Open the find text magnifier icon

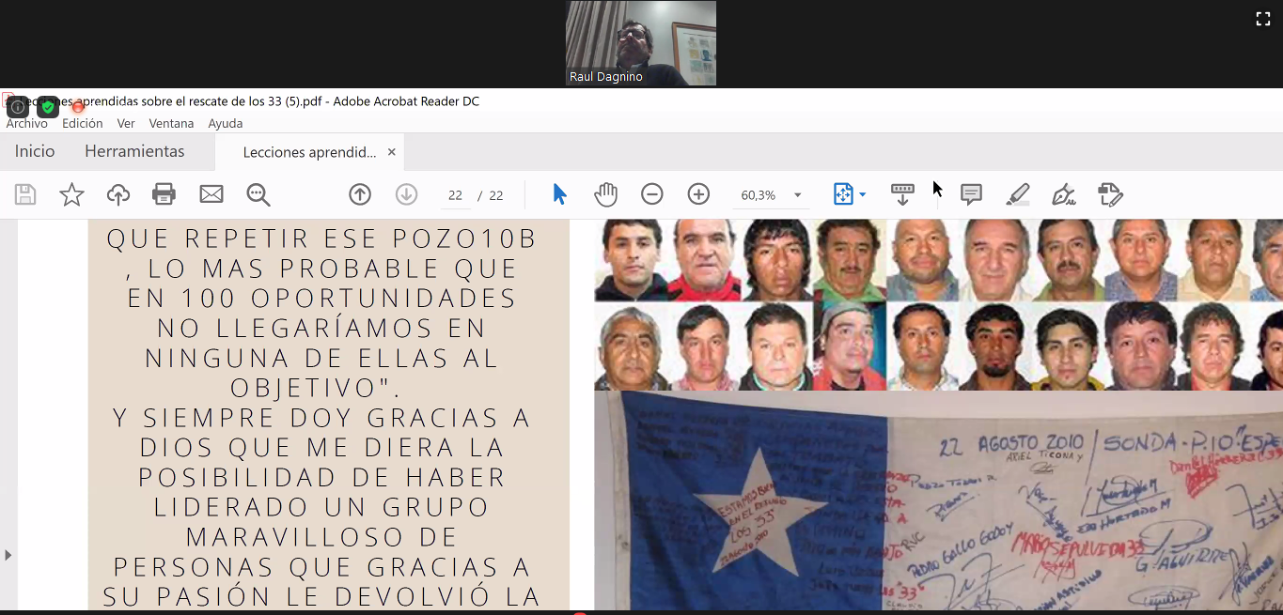[x=258, y=194]
